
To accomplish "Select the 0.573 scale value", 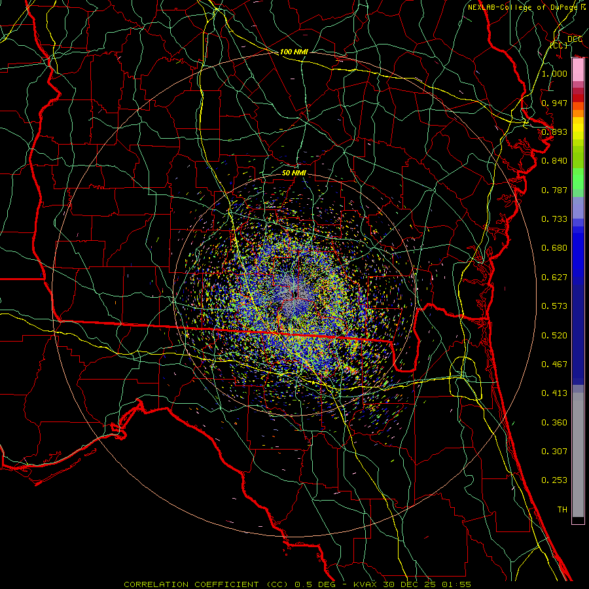I will tap(554, 306).
